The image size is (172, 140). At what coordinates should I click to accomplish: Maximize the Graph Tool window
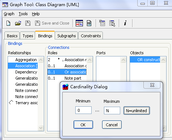click(x=152, y=3)
